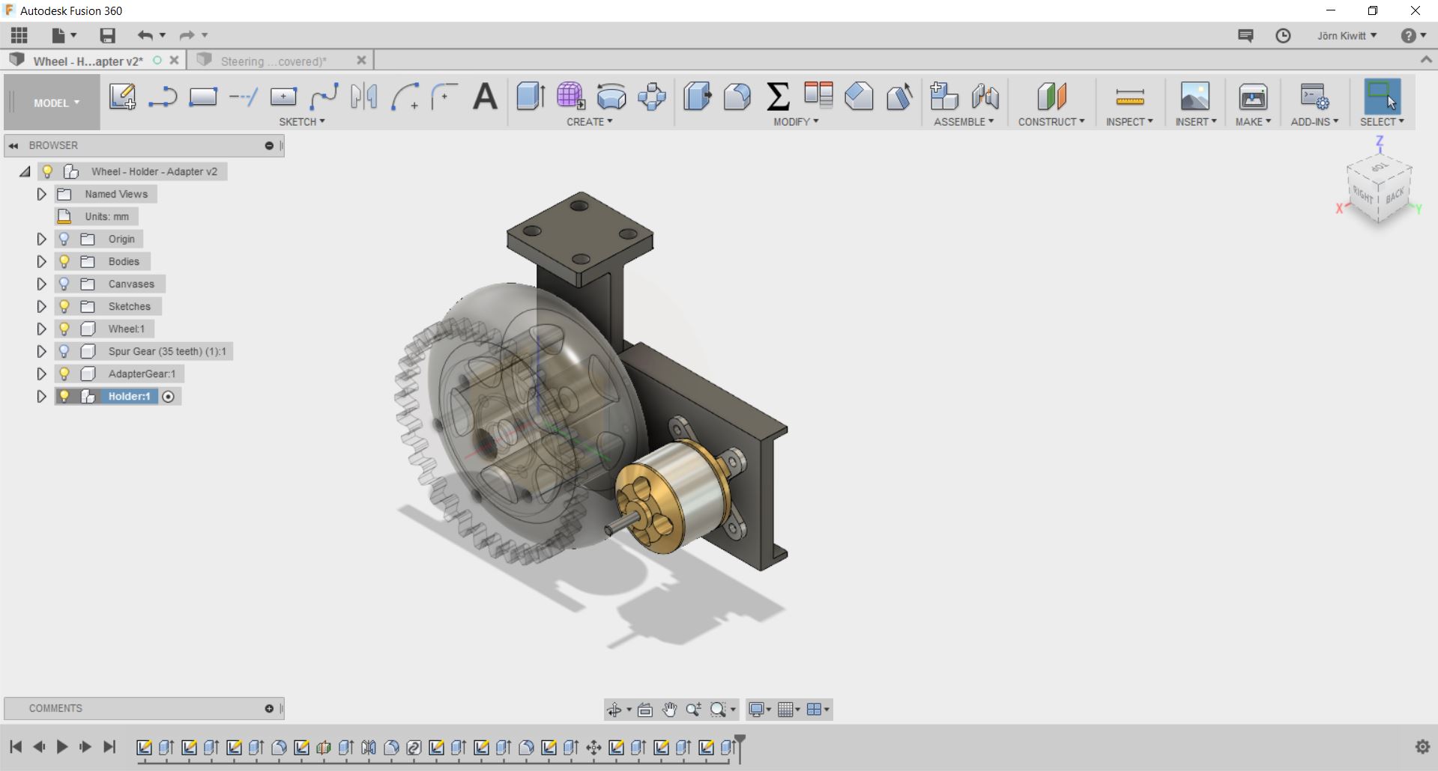
Task: Redo the last undone action
Action: (187, 35)
